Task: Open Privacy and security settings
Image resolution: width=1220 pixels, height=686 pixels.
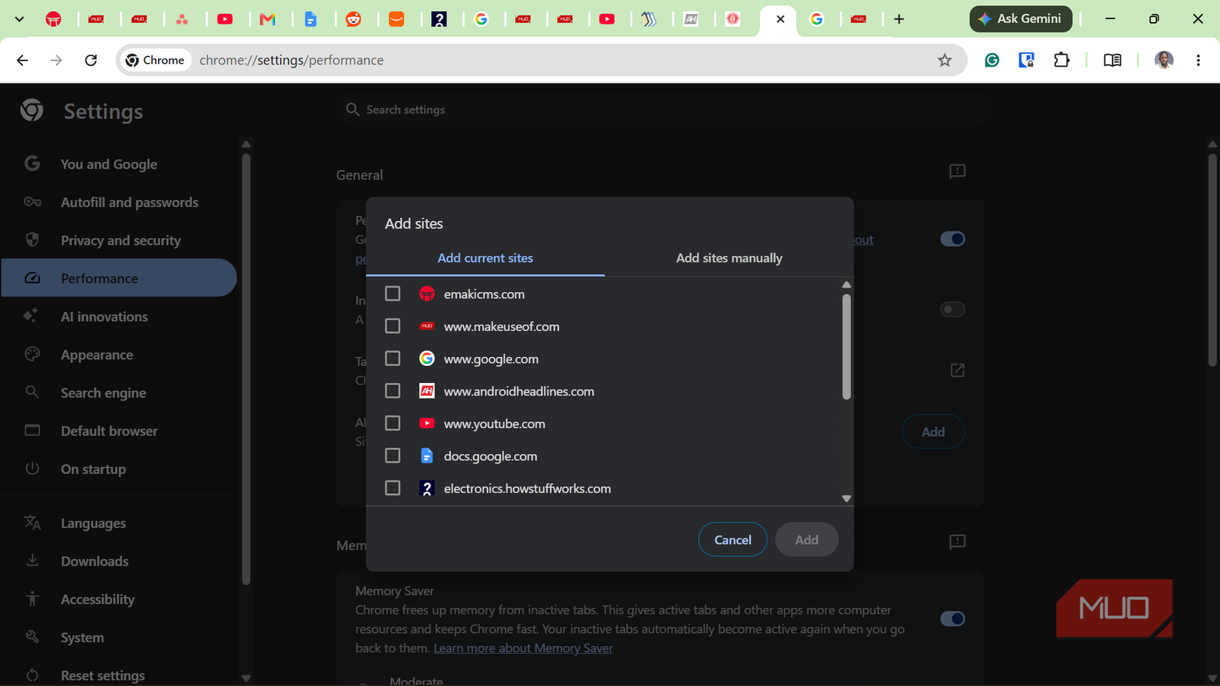Action: pos(118,240)
